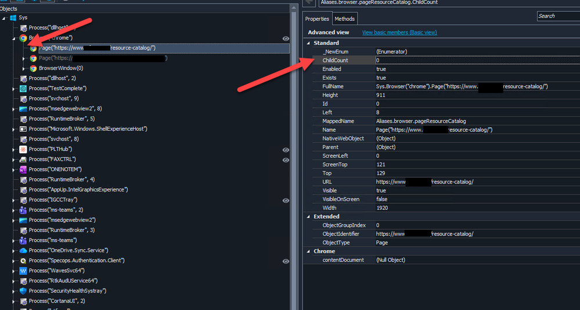
Task: Select the ObjectType Page value
Action: coord(382,243)
